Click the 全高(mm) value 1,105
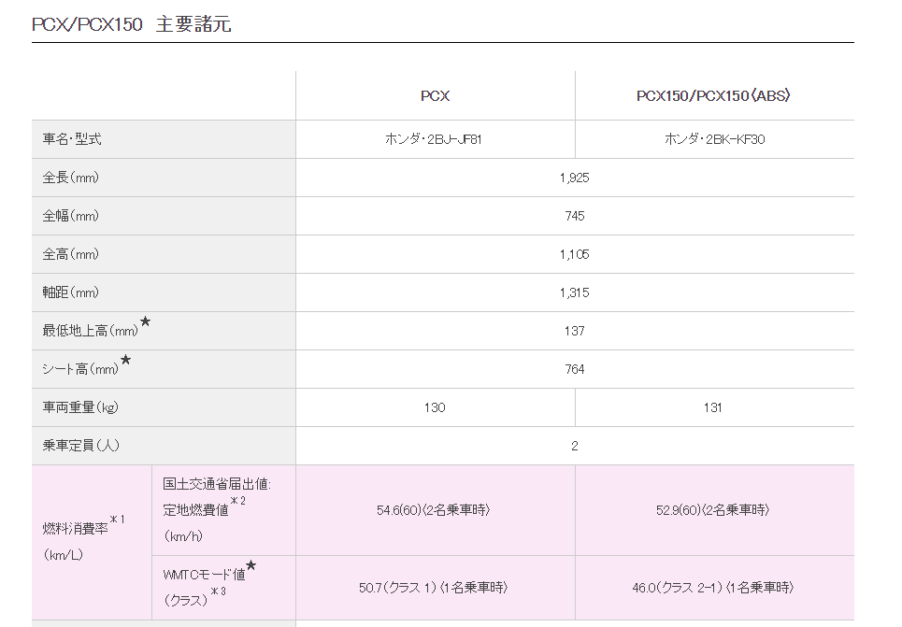 (x=574, y=254)
